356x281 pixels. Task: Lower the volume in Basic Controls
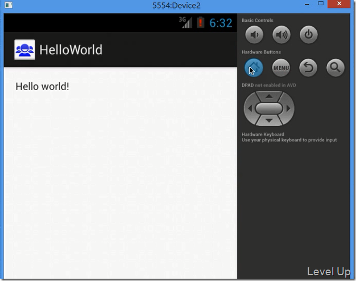coord(254,35)
